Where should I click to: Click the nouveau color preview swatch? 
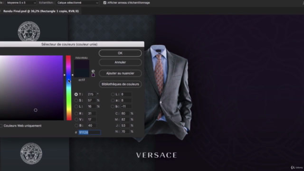[82, 65]
